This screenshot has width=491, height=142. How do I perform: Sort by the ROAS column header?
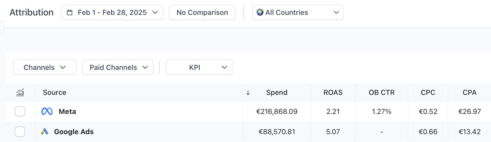click(x=333, y=93)
